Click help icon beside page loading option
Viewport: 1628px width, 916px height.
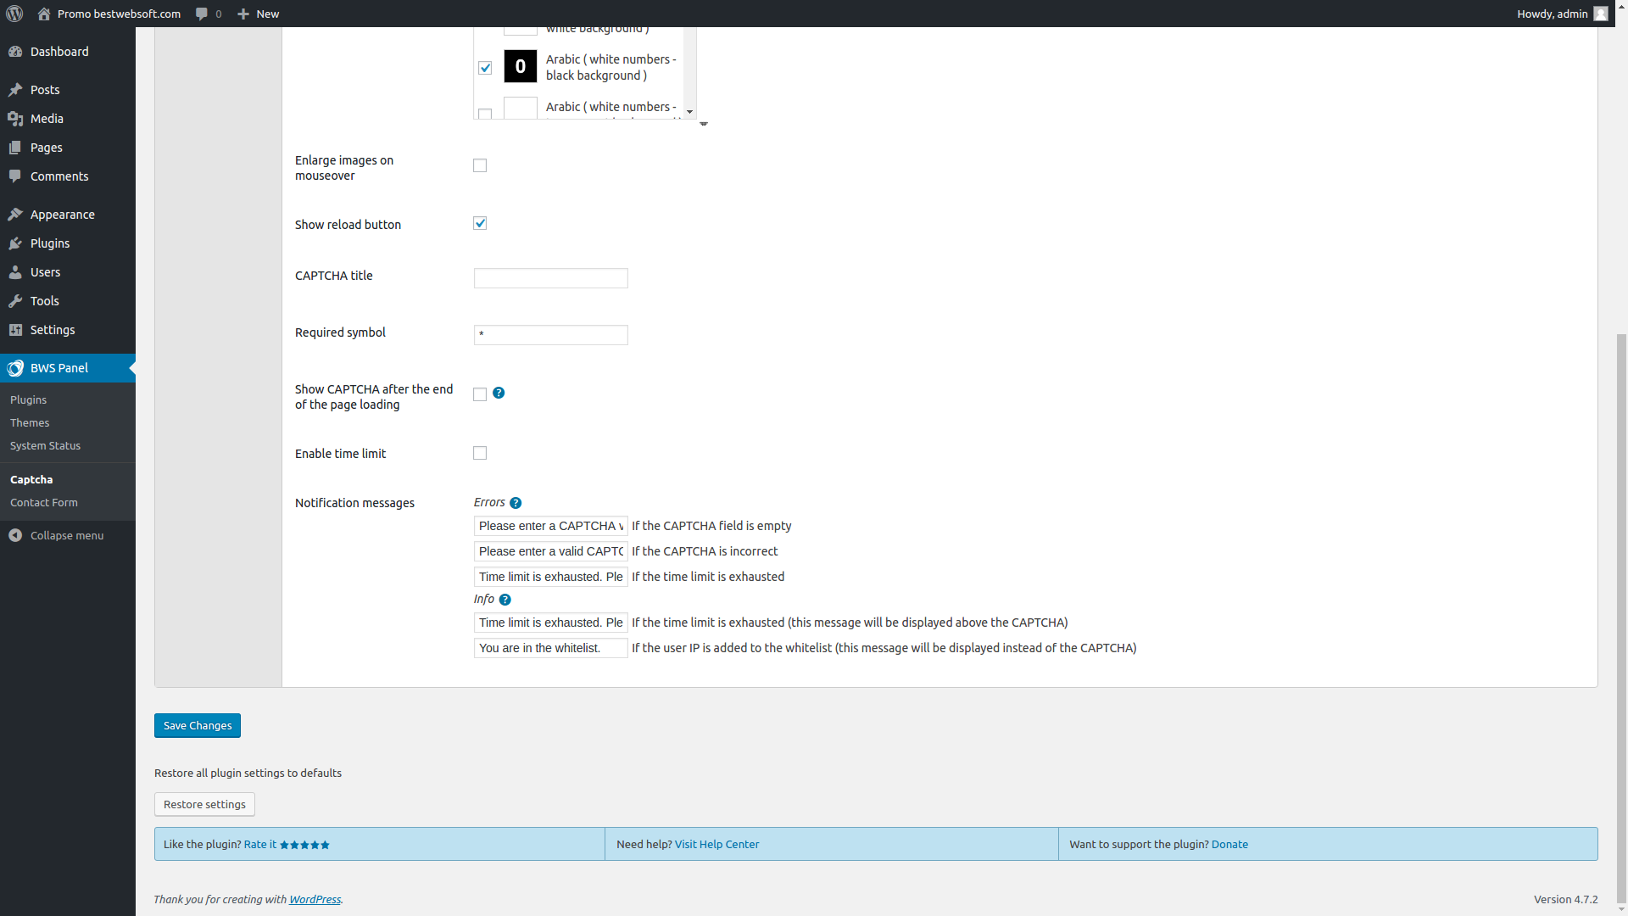pos(499,393)
